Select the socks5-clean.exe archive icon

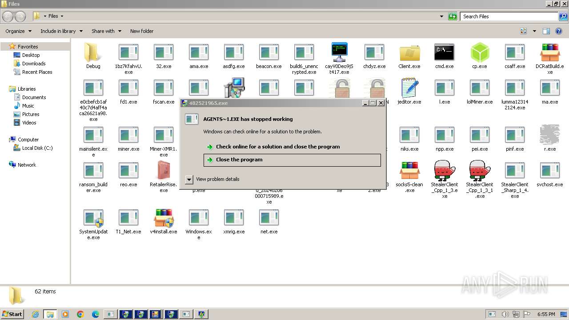coord(409,171)
